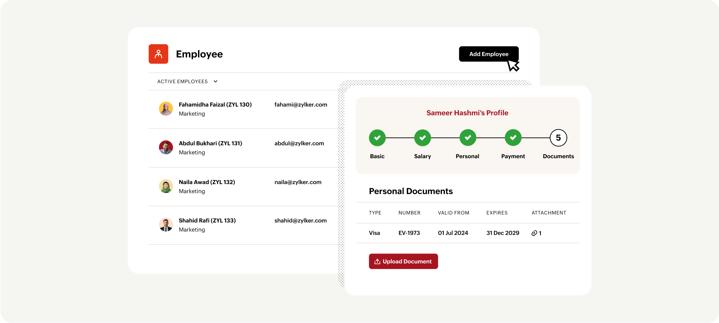Select the green checkmark for Basic step

(x=377, y=138)
